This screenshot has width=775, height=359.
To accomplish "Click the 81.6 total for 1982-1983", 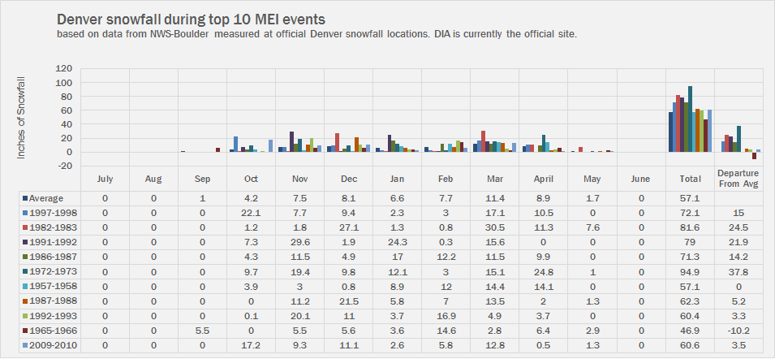I will pos(690,227).
